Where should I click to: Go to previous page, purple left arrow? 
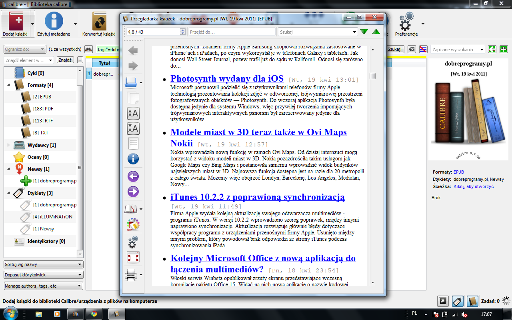pos(133,176)
